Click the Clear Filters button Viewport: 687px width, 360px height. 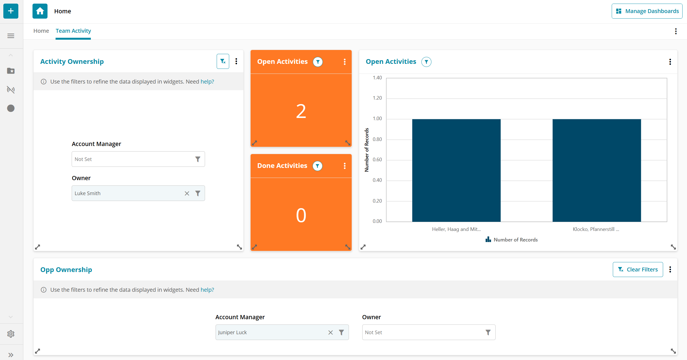click(638, 270)
